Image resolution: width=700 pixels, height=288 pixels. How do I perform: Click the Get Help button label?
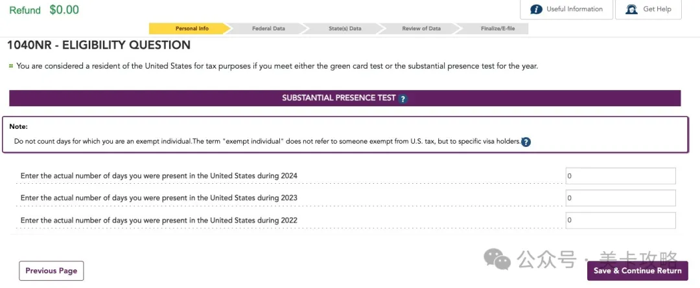pos(657,9)
